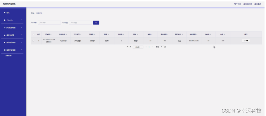This screenshot has width=266, height=116.
Task: Go to the next page arrow
Action: (x=152, y=47)
